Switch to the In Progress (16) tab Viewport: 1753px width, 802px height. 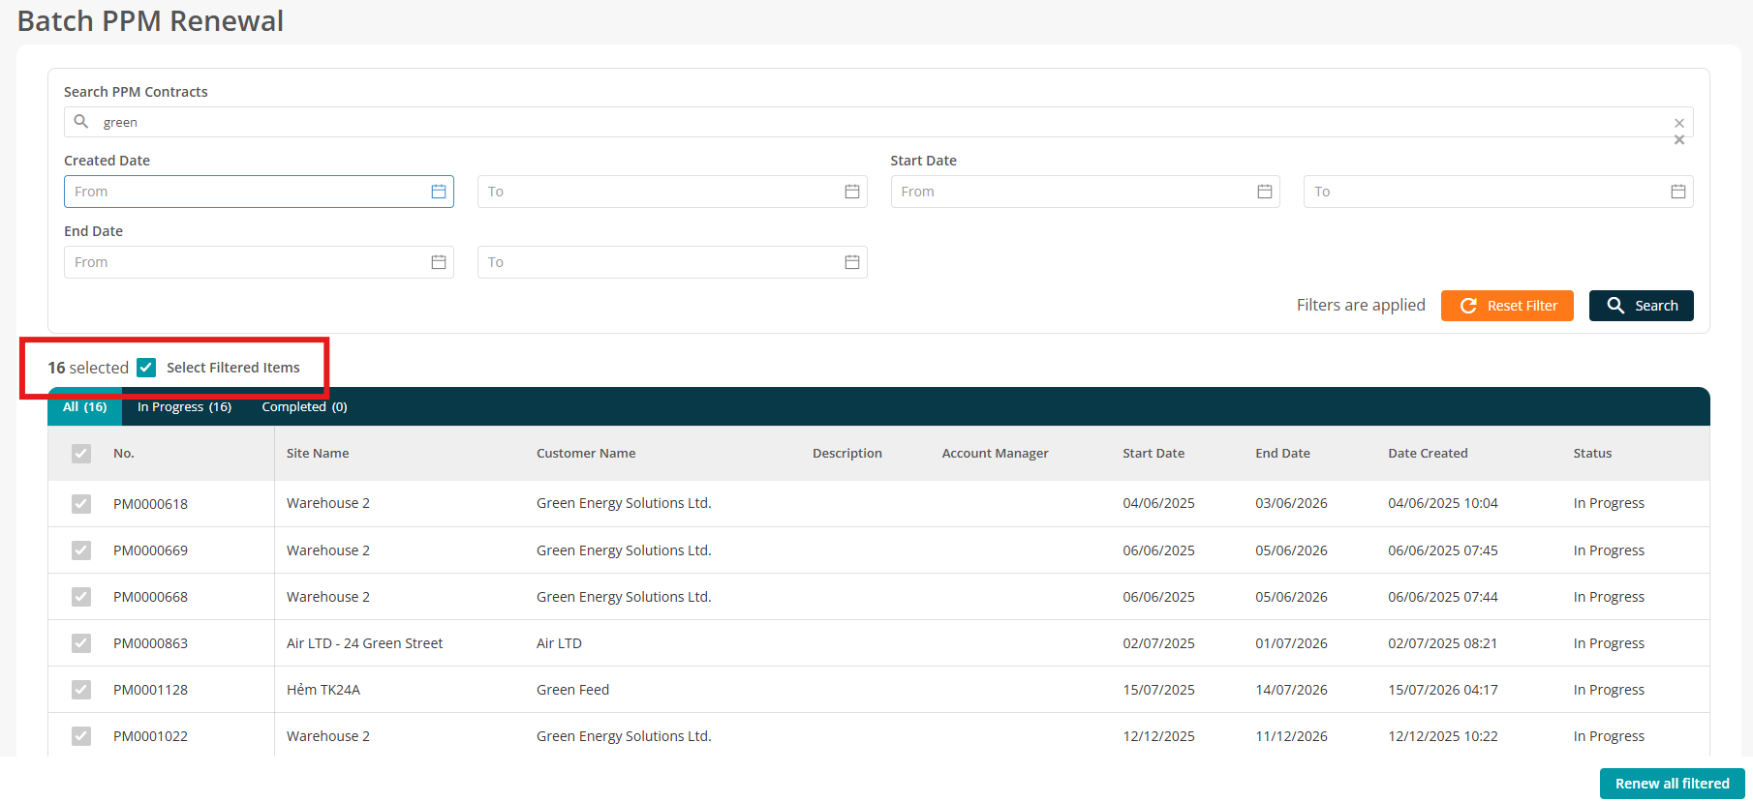coord(184,407)
